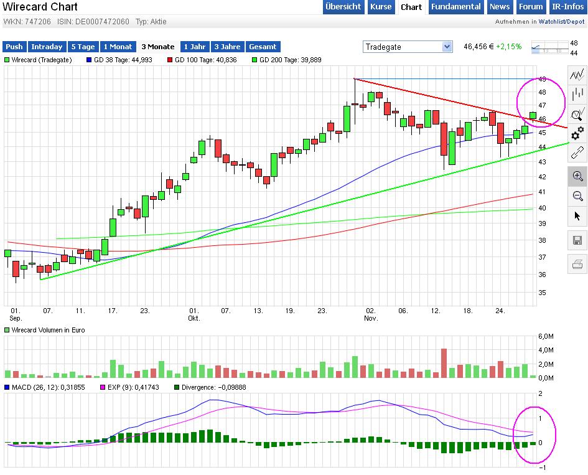
Task: Open the IR-Infos tab
Action: (567, 7)
